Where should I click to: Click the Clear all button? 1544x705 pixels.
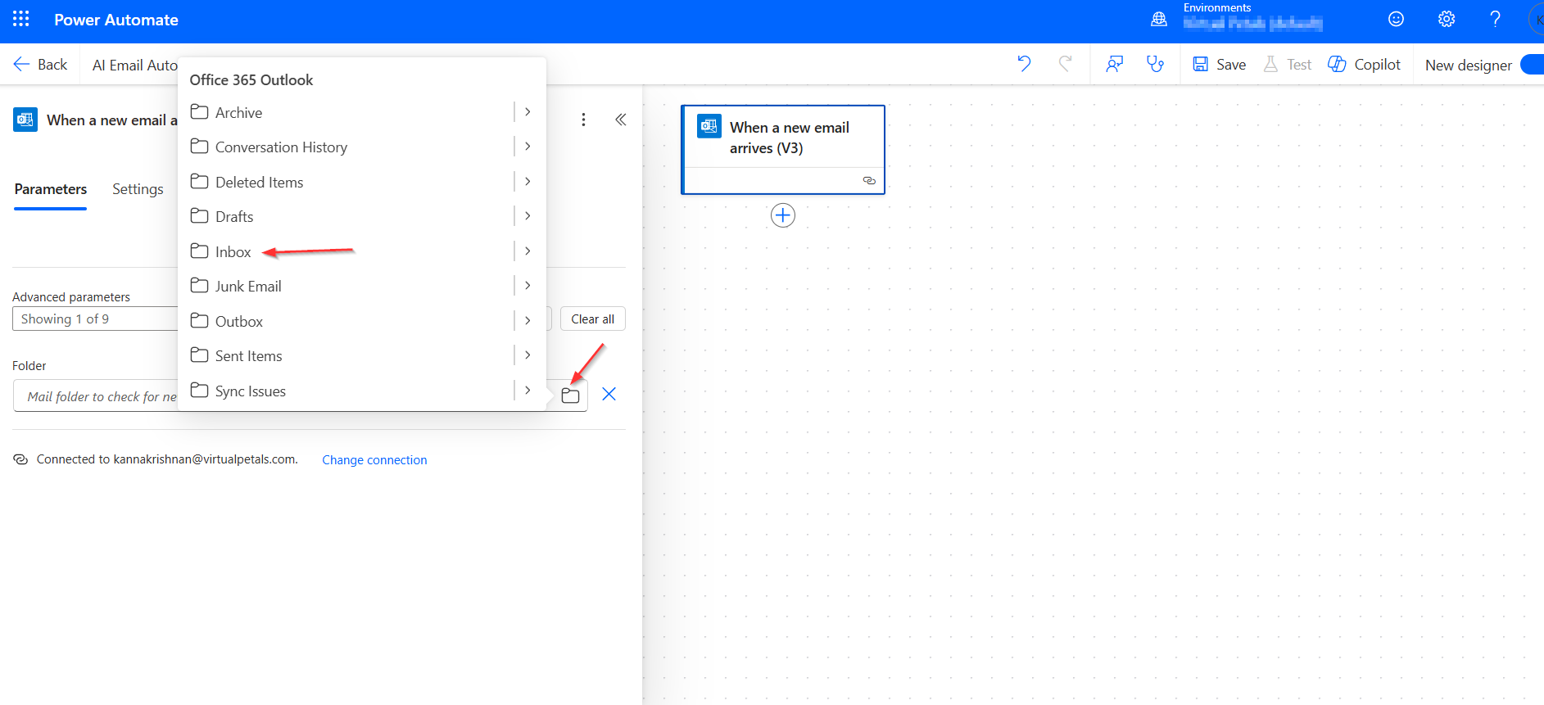(593, 319)
